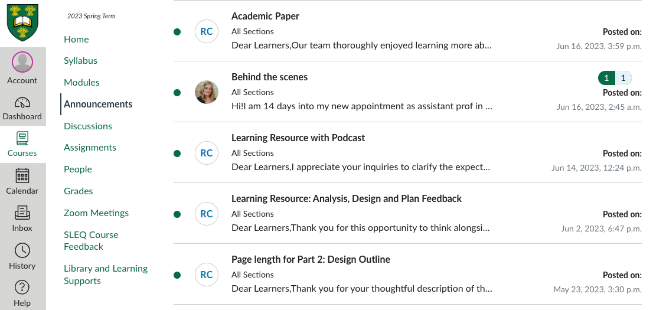This screenshot has height=310, width=653.
Task: Open the Inbox icon
Action: click(22, 213)
